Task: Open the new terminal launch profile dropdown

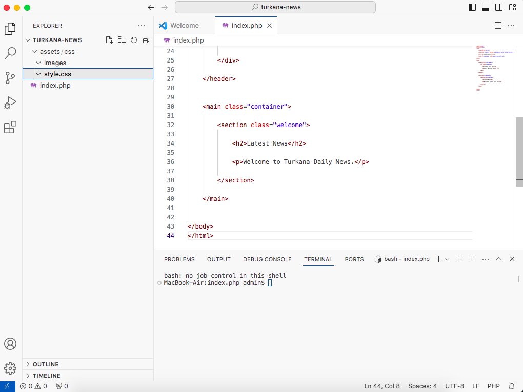Action: [447, 259]
